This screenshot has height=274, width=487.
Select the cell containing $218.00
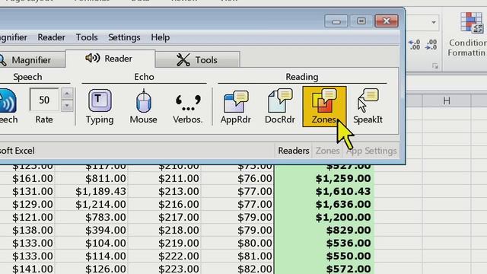pos(165,230)
